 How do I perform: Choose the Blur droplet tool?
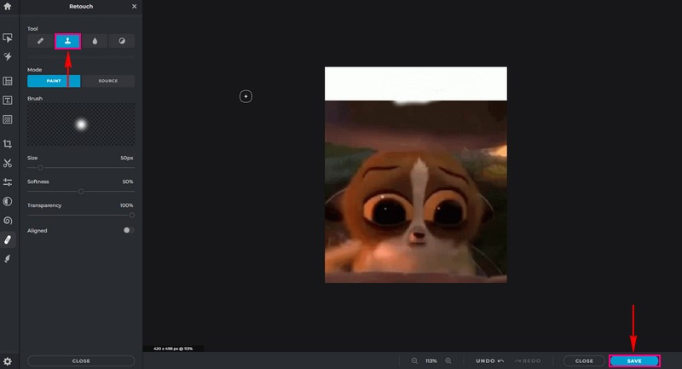coord(95,41)
